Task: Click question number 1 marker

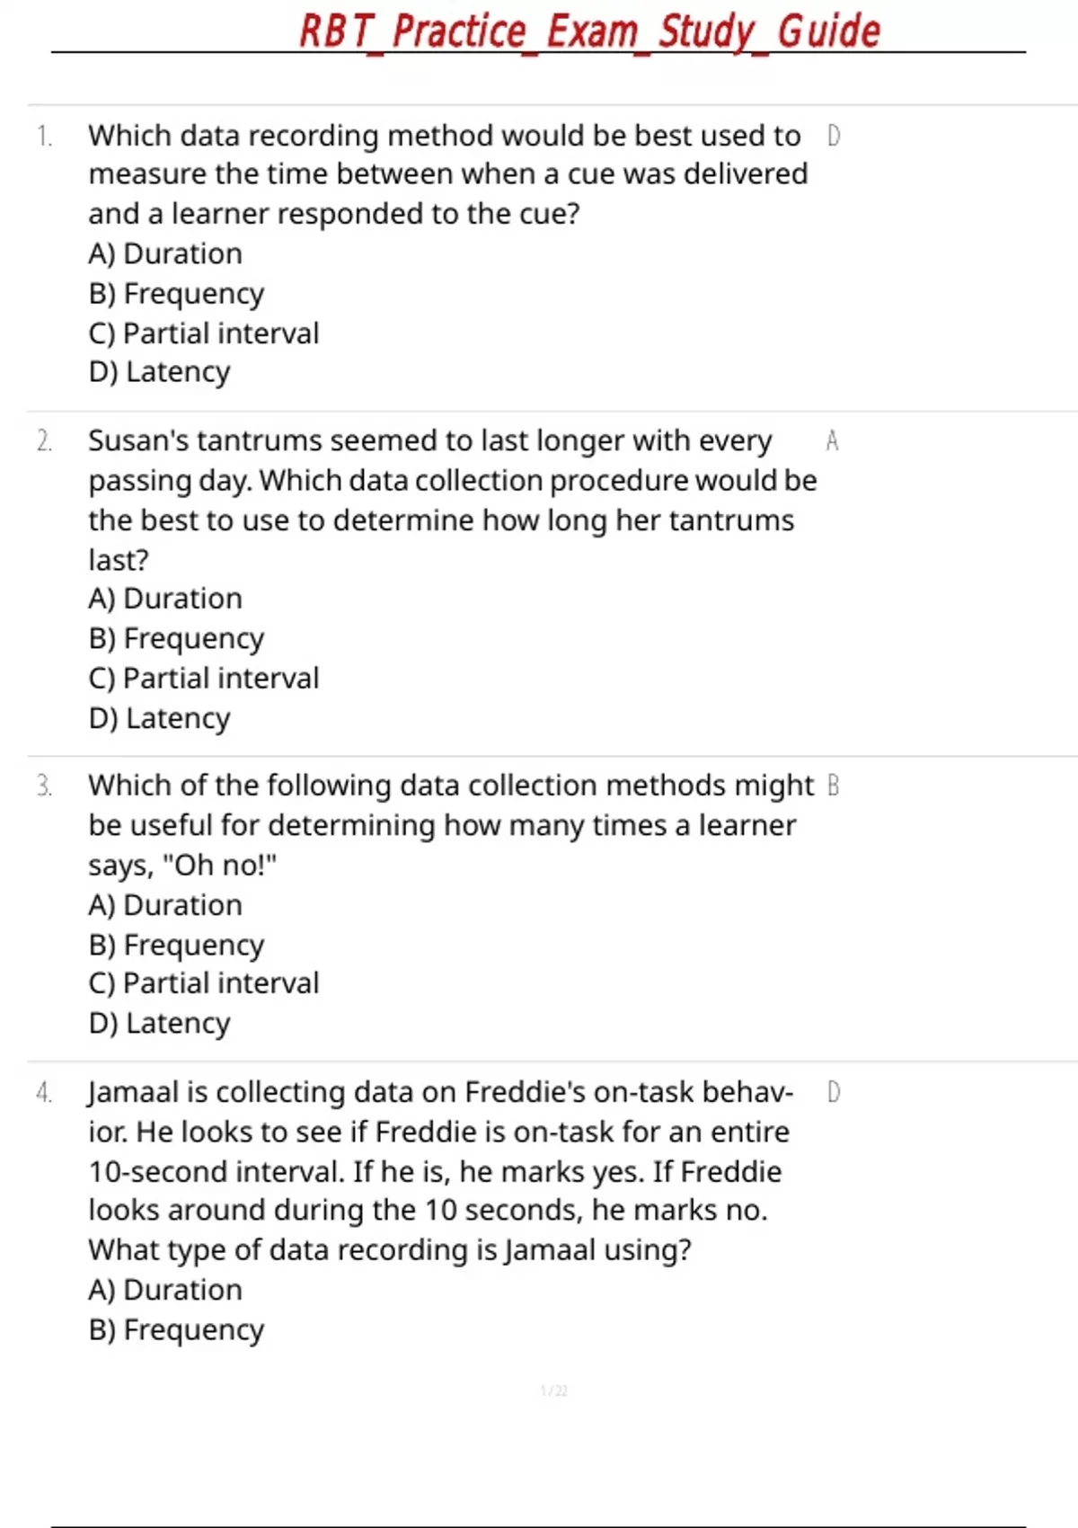Action: [44, 136]
